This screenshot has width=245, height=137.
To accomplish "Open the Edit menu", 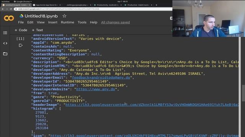I will (x=30, y=22).
